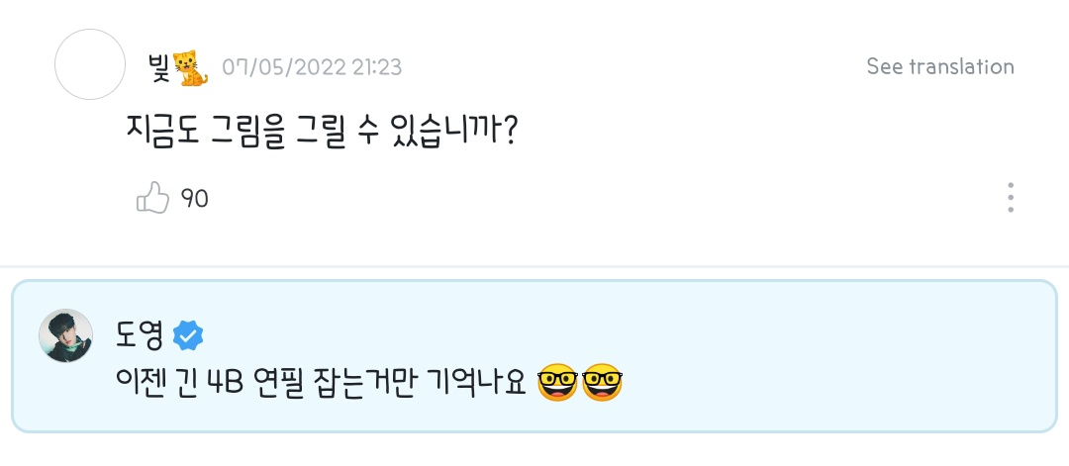Click 도영's reply text about the 4B pencil
Viewport: 1069px width, 466px height.
(x=321, y=384)
